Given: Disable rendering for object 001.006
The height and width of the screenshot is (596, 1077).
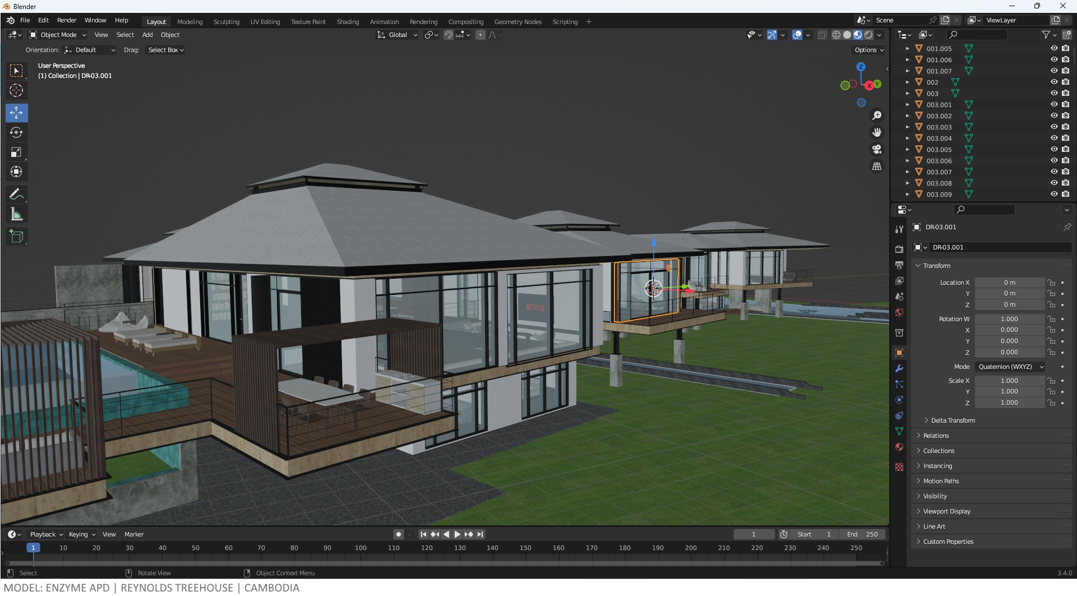Looking at the screenshot, I should [x=1066, y=60].
